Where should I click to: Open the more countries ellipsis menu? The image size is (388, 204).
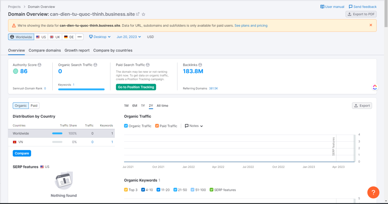pos(80,37)
